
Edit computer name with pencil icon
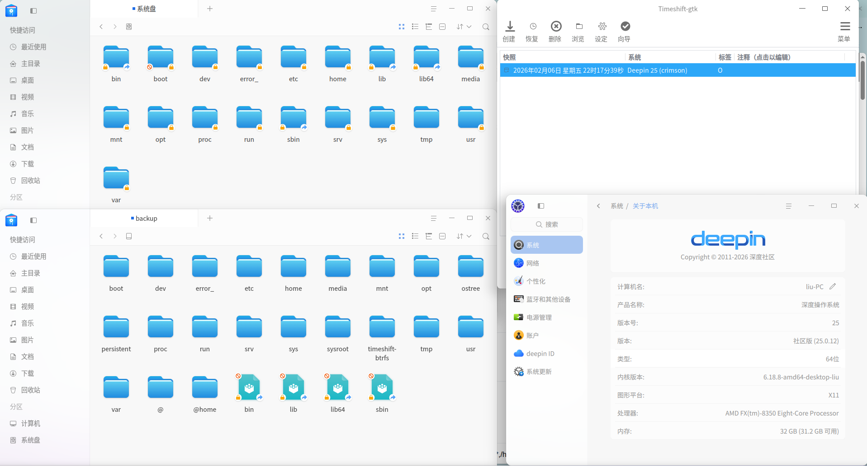(x=833, y=286)
